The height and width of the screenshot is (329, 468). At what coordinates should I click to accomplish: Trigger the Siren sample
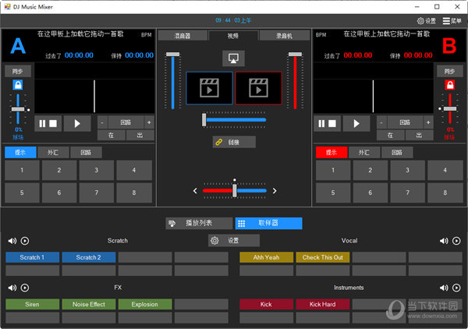[x=32, y=304]
